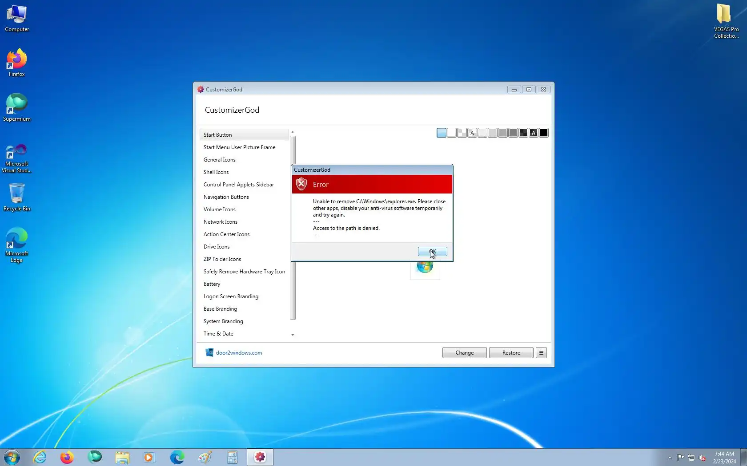747x466 pixels.
Task: Maximize the CustomizerGod window
Action: pyautogui.click(x=529, y=89)
